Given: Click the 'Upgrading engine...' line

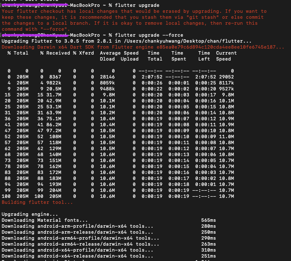Looking at the screenshot, I should tap(30, 214).
